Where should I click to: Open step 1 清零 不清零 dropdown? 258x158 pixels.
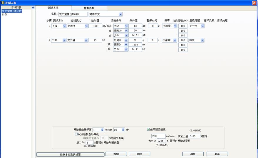tap(175, 26)
